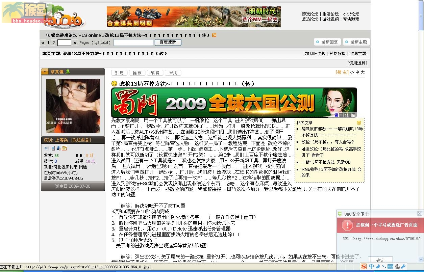Click 加为IE收藏 link
Screen dimensions: 424x272
(x=315, y=54)
